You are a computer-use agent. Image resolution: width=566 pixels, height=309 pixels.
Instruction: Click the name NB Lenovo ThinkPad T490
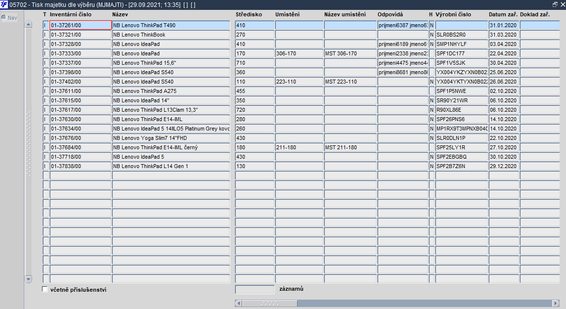click(x=171, y=25)
